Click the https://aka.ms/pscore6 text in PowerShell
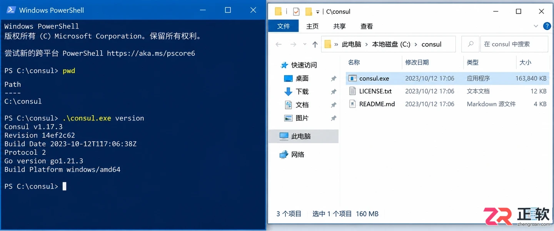This screenshot has height=231, width=554. [151, 53]
